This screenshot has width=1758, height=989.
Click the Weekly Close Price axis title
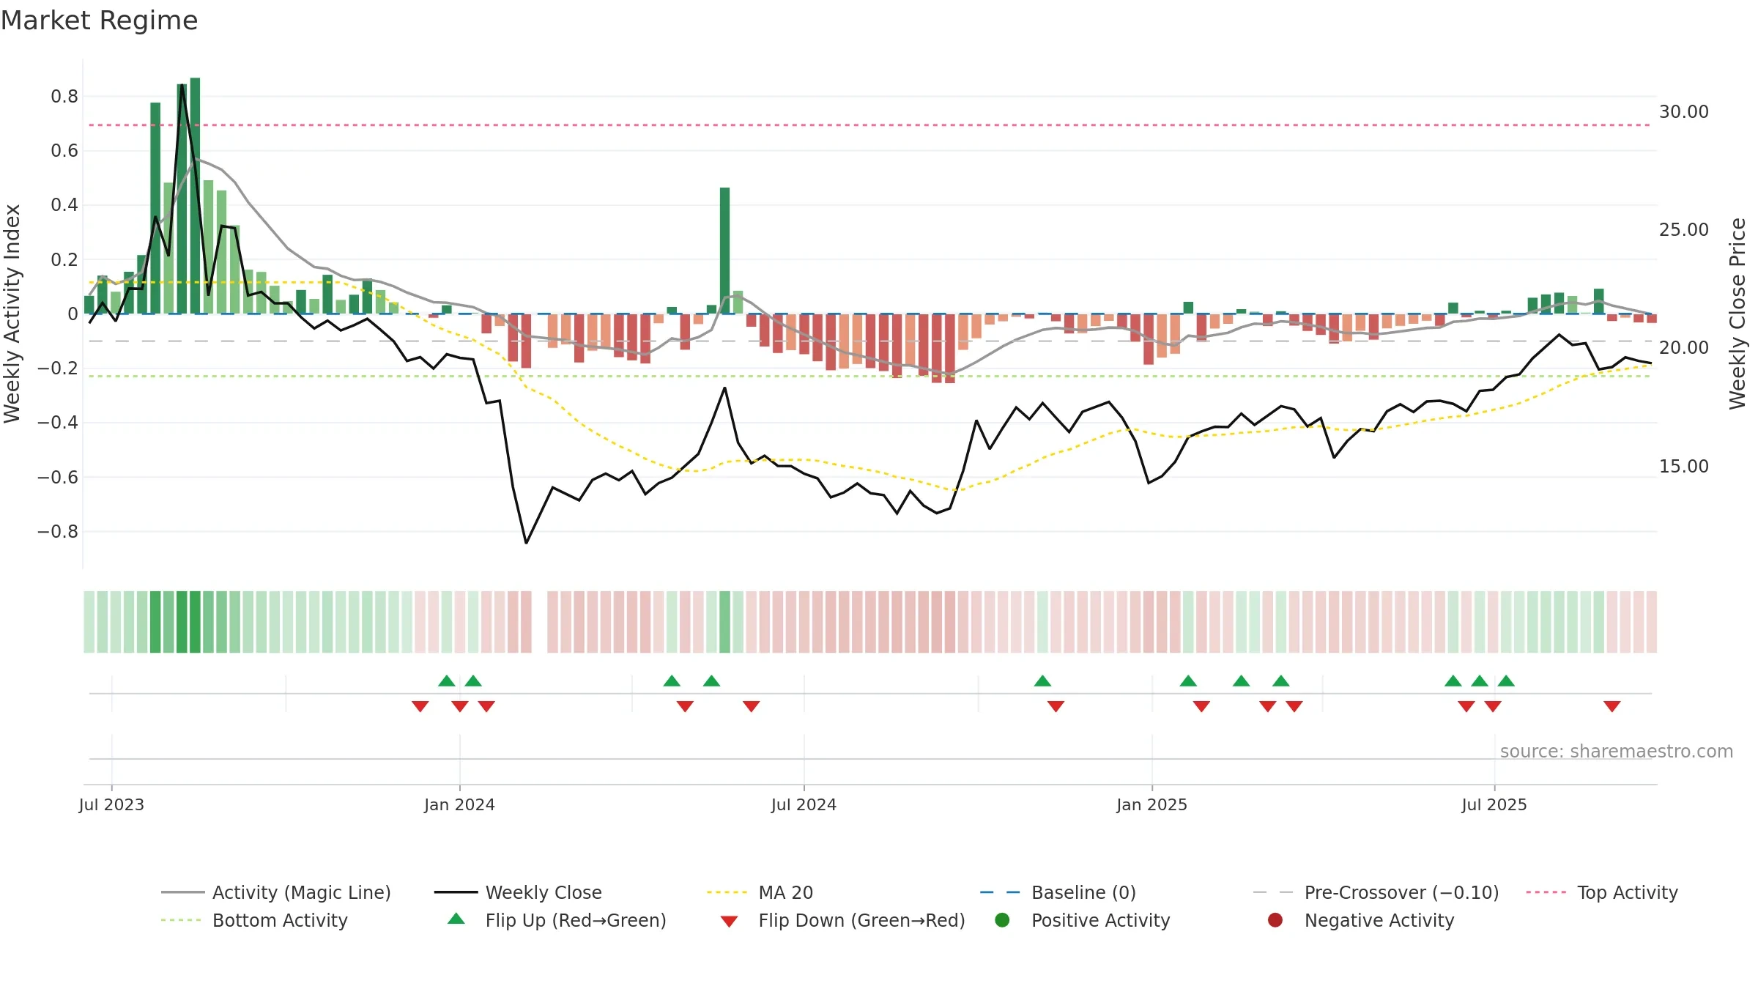point(1737,314)
